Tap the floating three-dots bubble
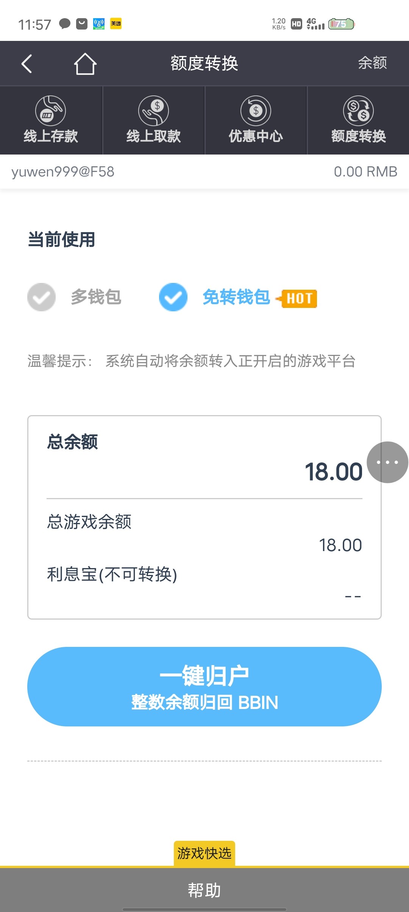409x912 pixels. coord(387,462)
